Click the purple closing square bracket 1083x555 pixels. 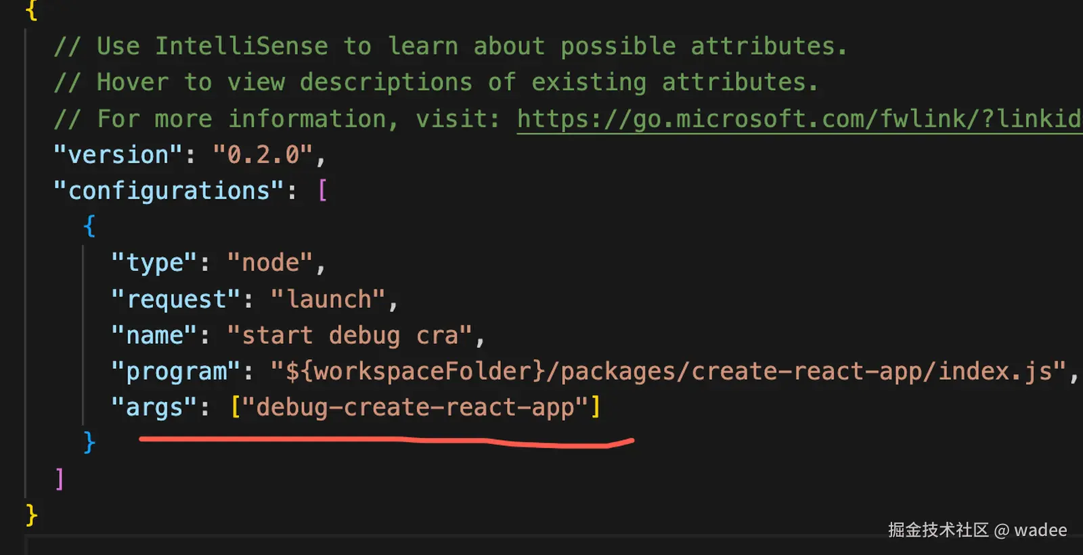(60, 479)
